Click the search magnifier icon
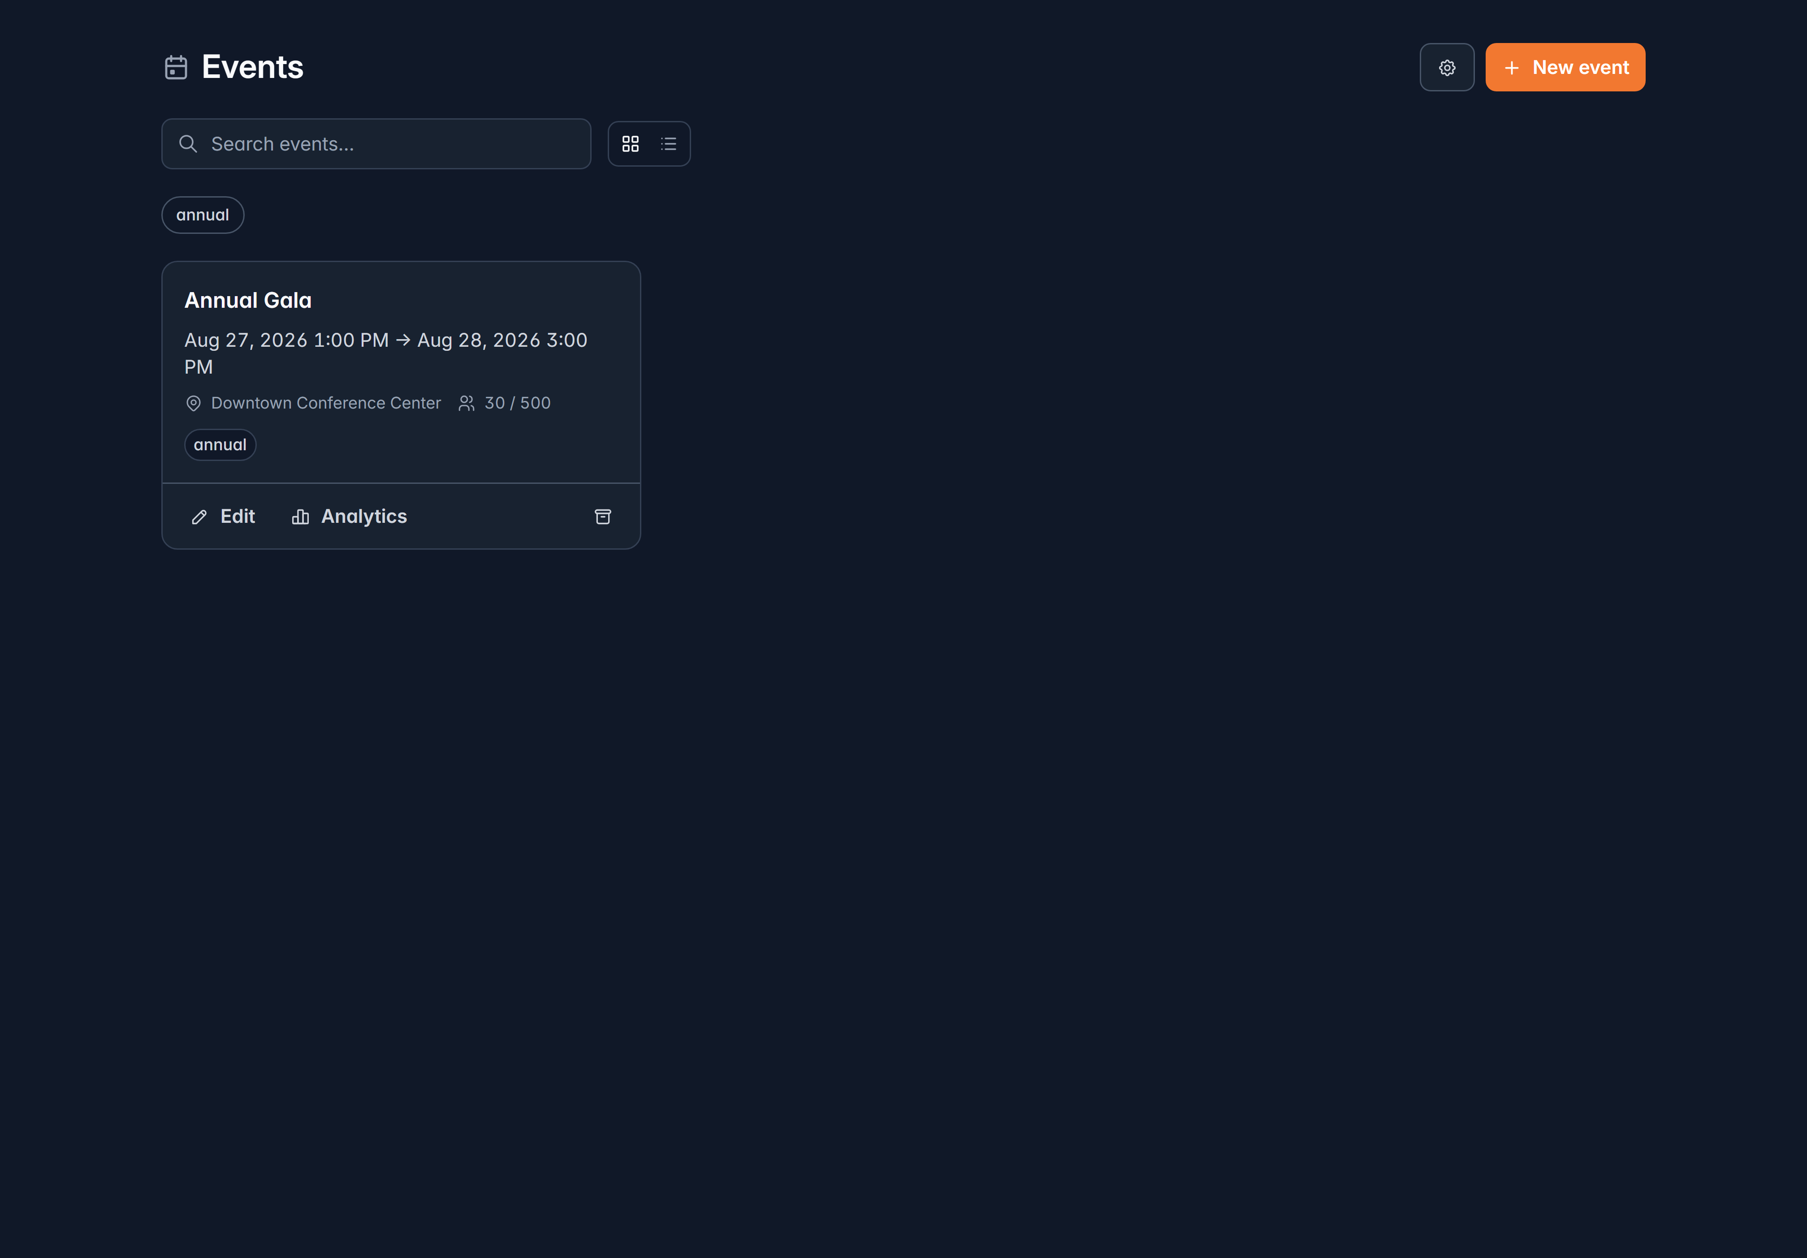 coord(188,144)
